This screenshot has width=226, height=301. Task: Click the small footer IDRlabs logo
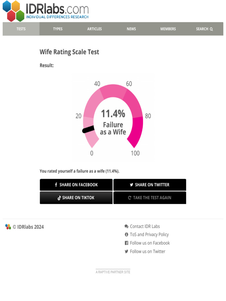pos(8,227)
